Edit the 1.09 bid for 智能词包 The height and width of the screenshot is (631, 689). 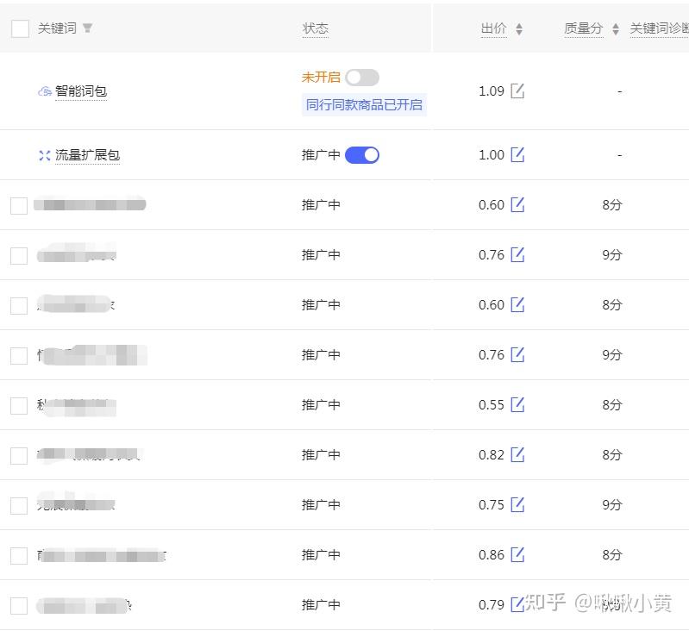(517, 91)
